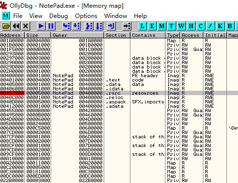Open the File menu
The width and height of the screenshot is (238, 183).
(18, 16)
